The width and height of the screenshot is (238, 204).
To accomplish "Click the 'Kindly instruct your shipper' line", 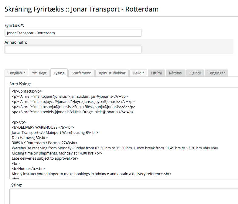I will click(x=92, y=174).
